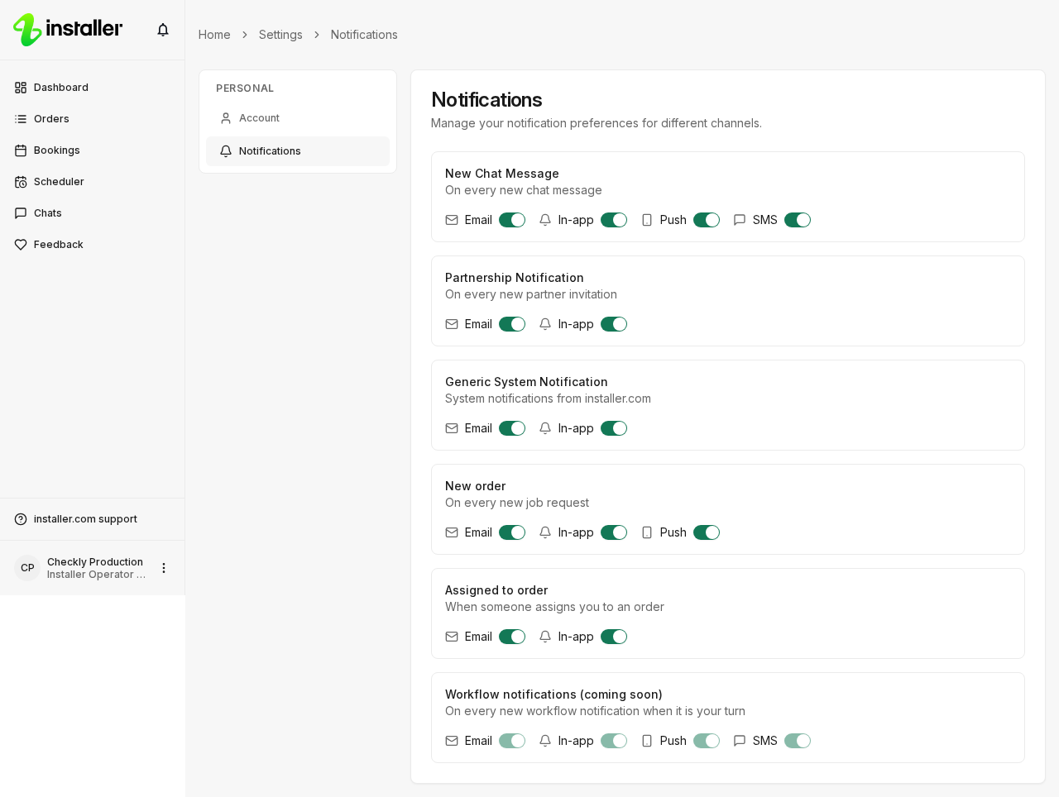The image size is (1059, 797).
Task: Click the bell icon in the Notifications settings item
Action: click(226, 151)
